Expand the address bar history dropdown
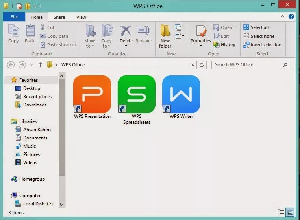The height and width of the screenshot is (220, 300). (x=193, y=65)
